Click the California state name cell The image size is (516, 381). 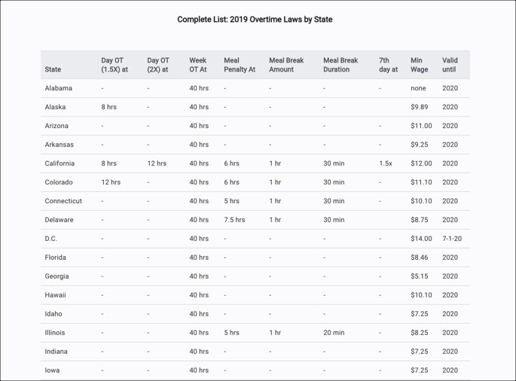click(x=60, y=163)
